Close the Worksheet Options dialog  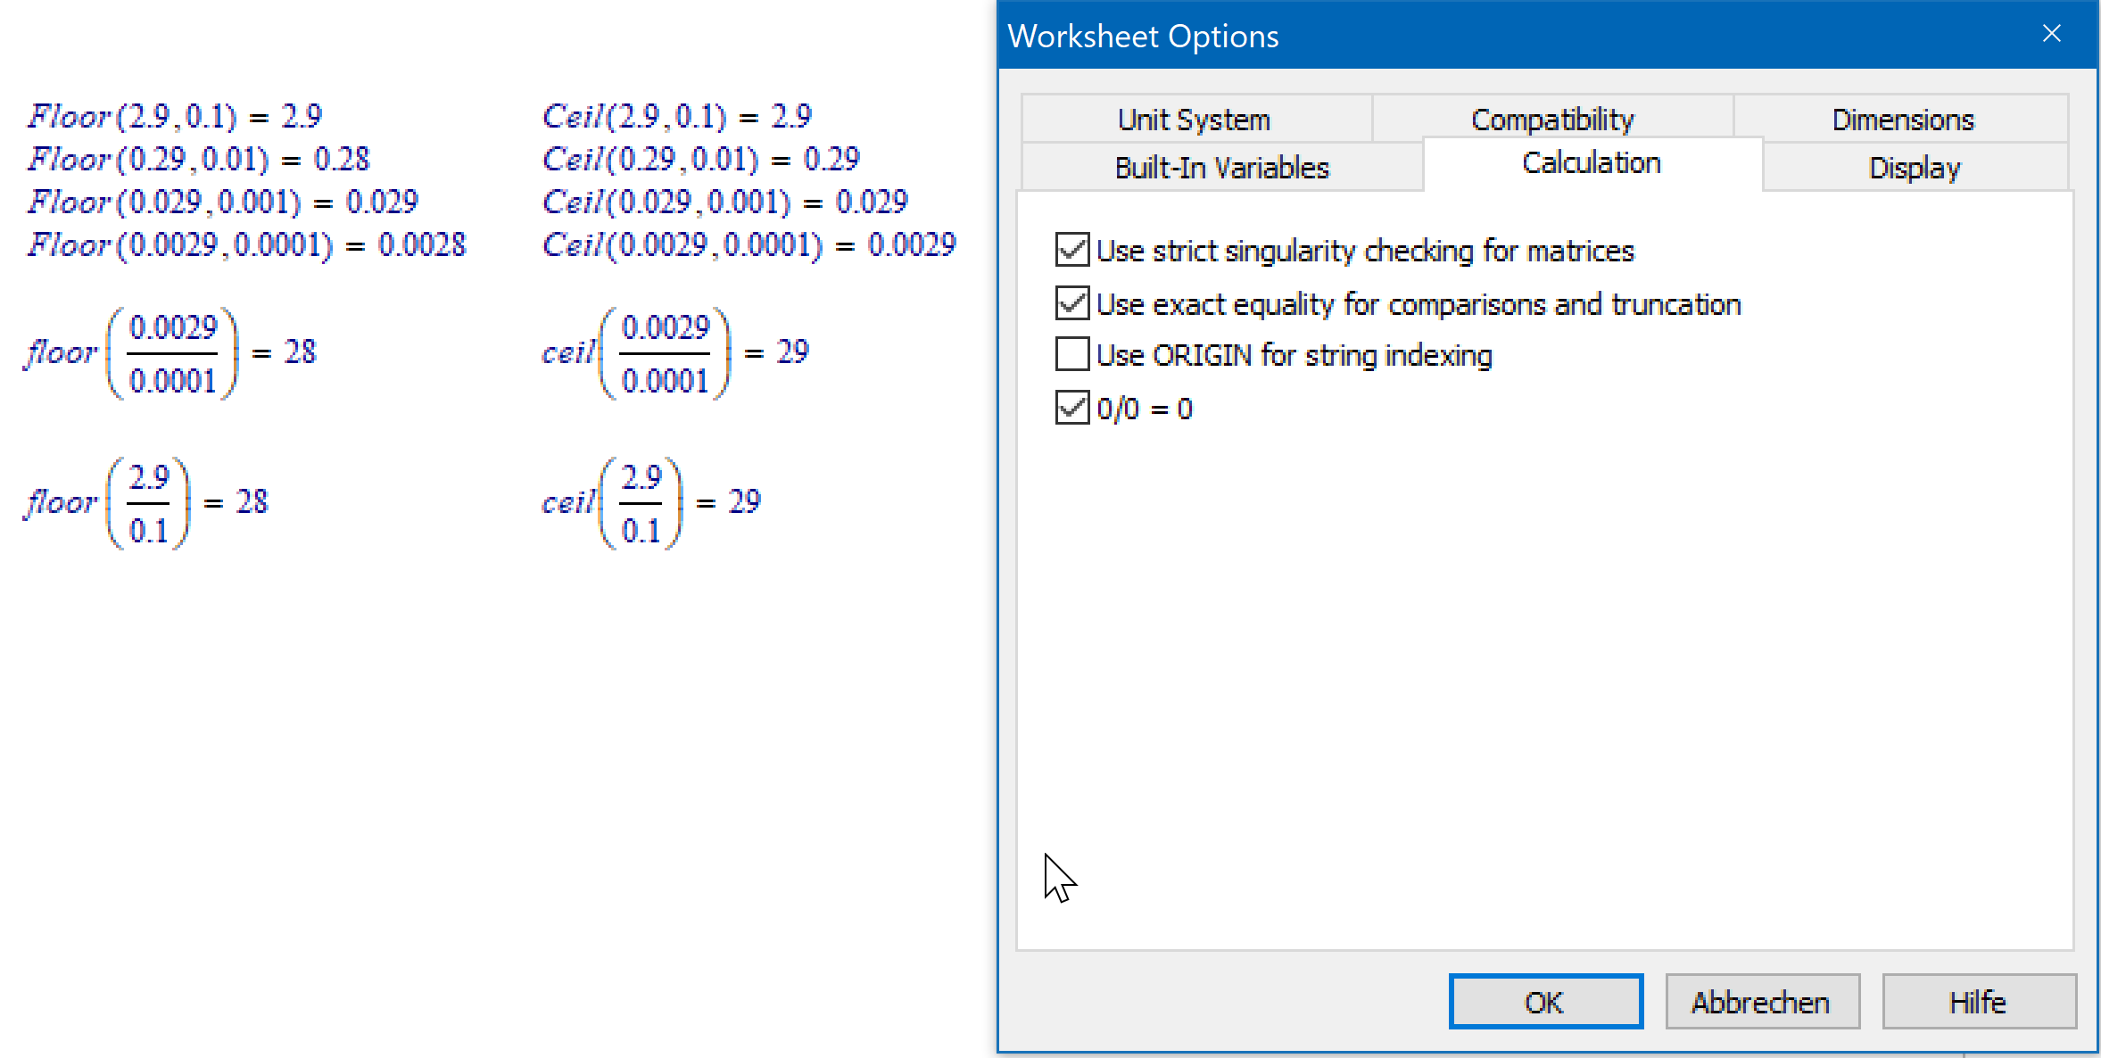2051,34
